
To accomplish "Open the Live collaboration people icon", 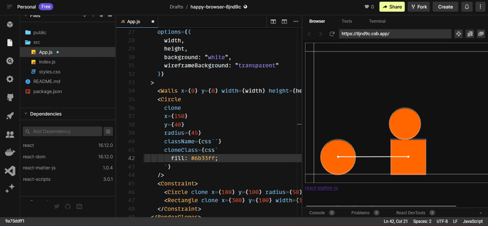I will pyautogui.click(x=9, y=135).
